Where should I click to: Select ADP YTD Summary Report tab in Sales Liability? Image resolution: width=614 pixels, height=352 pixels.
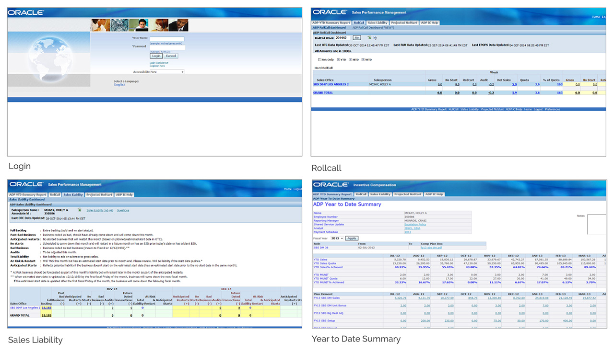28,195
